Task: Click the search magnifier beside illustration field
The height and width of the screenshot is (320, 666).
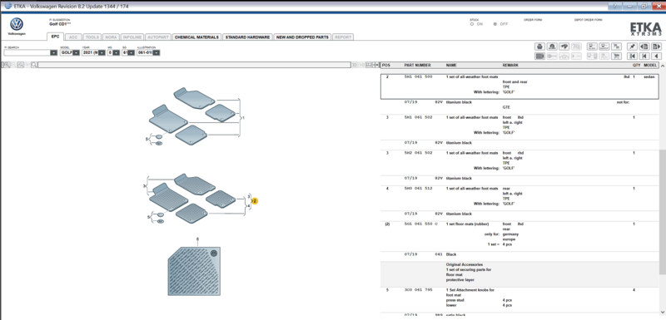Action: click(x=34, y=65)
